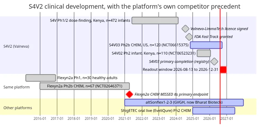Image resolution: width=272 pixels, height=134 pixels.
Task: Click the 'Valneva-LimmaTech licence signed' label
Action: click(219, 29)
